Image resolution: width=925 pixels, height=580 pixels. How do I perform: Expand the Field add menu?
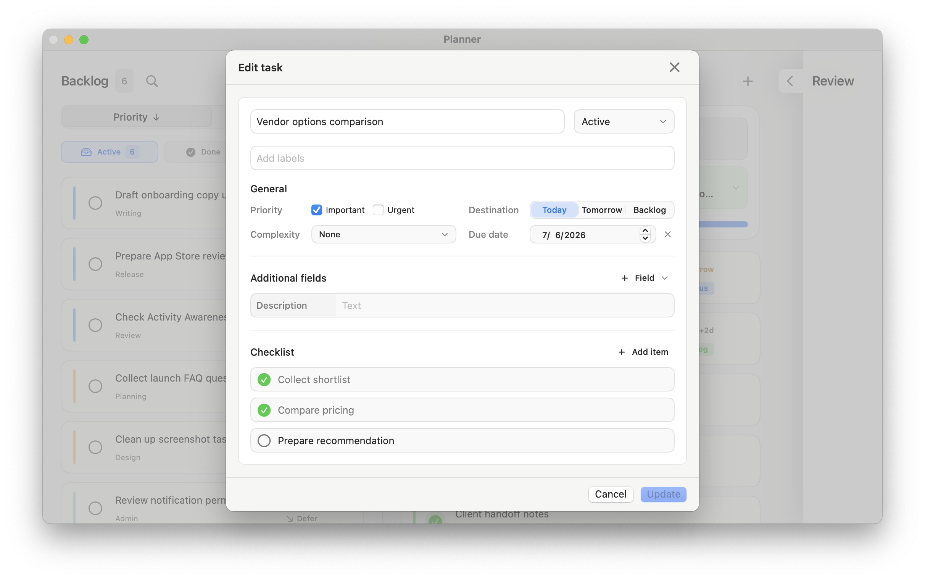644,278
